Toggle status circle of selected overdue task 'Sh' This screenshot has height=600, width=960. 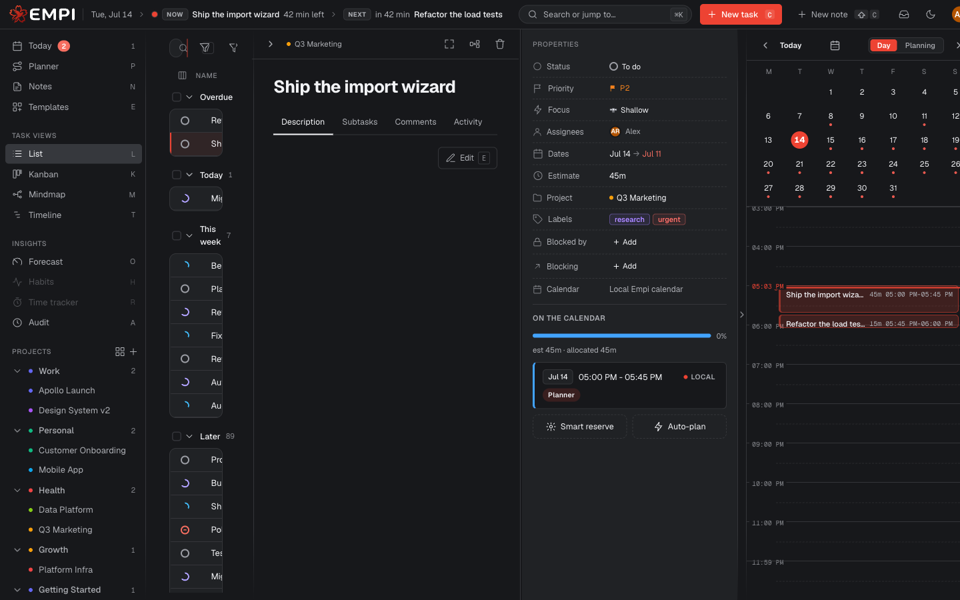coord(185,144)
